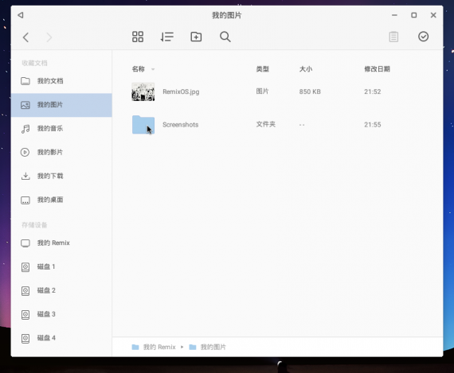Click the 21:52 modified time

coord(372,91)
